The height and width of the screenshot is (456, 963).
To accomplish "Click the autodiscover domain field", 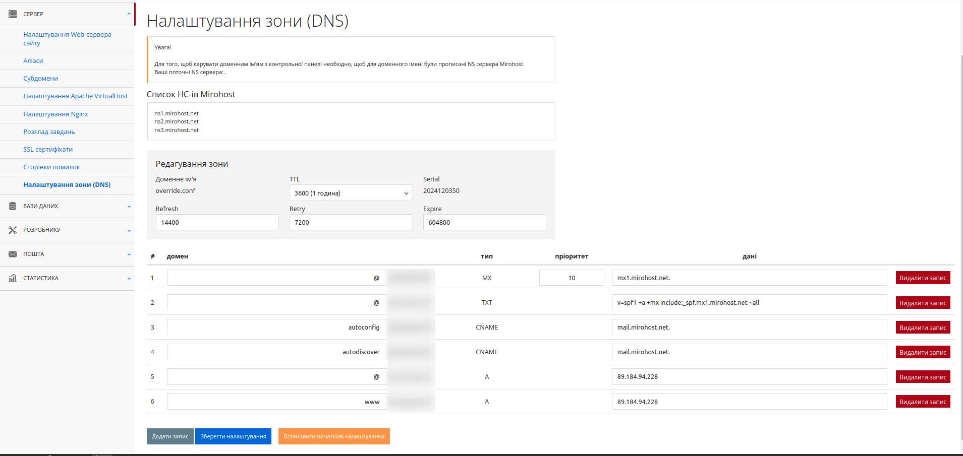I will pyautogui.click(x=276, y=352).
